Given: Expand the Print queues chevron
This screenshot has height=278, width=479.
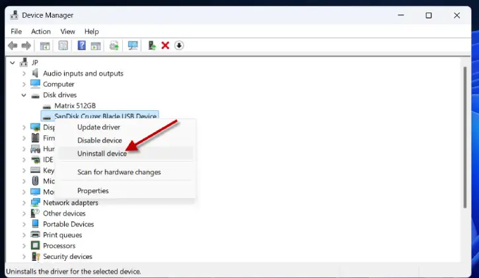Looking at the screenshot, I should click(24, 235).
